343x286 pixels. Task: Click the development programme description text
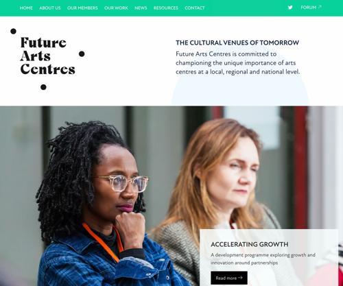[263, 259]
